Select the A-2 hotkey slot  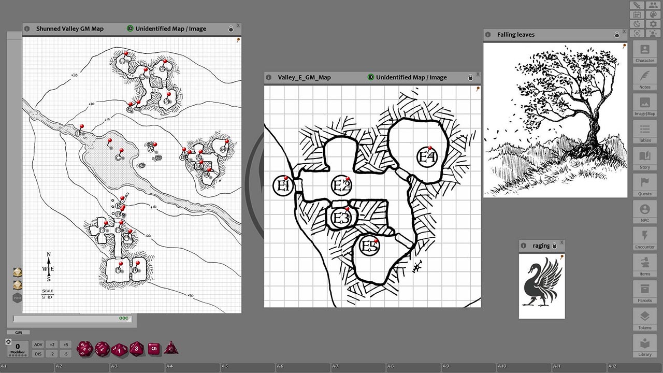pyautogui.click(x=83, y=367)
